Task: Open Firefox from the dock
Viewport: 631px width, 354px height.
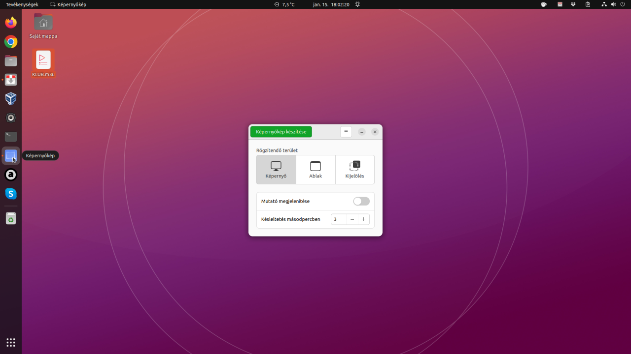Action: (11, 23)
